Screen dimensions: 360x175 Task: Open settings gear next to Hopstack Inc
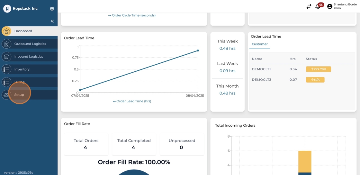tap(52, 9)
